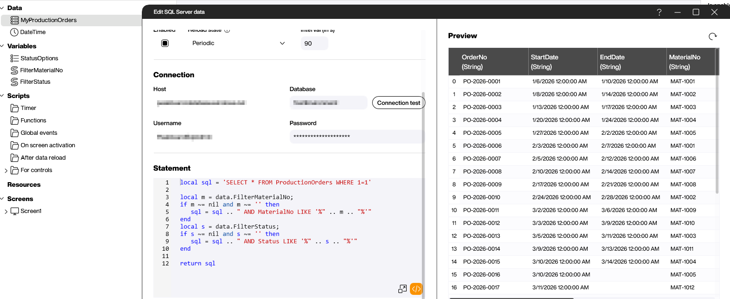Maximize the Edit SQL Server data dialog
730x299 pixels.
pyautogui.click(x=696, y=12)
